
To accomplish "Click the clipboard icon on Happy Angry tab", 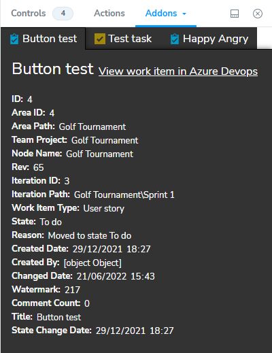I will (175, 39).
